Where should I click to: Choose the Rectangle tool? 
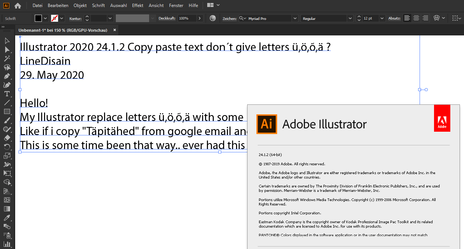pos(7,111)
